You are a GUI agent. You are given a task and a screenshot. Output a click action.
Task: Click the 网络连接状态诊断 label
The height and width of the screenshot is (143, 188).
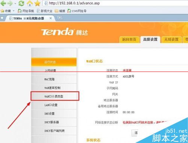point(106,122)
